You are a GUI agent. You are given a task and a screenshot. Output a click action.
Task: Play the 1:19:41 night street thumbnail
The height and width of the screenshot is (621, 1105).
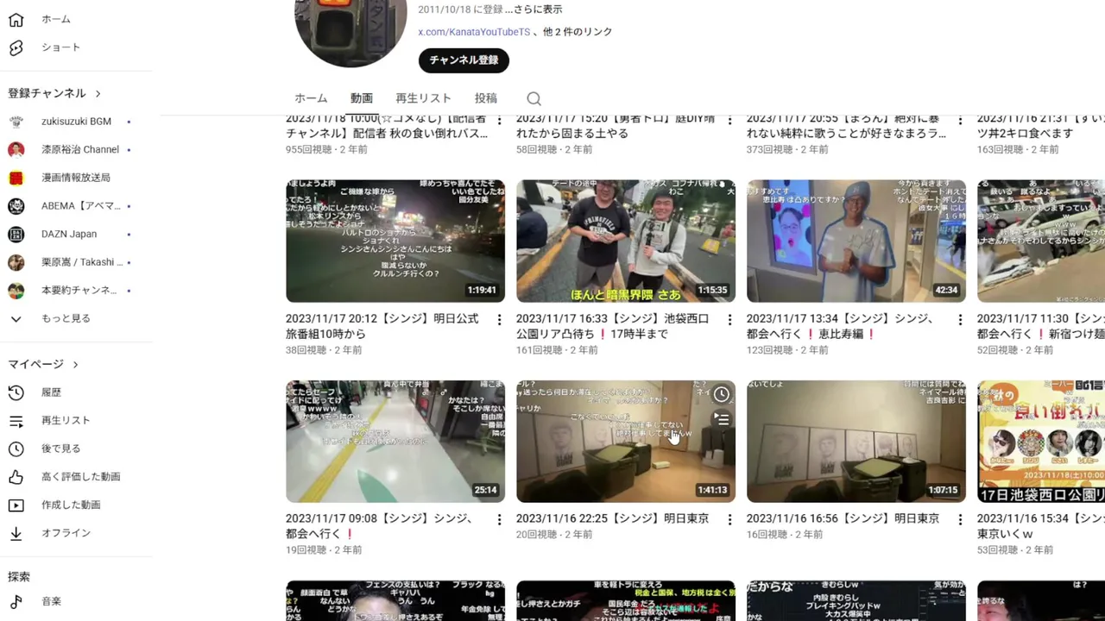395,241
